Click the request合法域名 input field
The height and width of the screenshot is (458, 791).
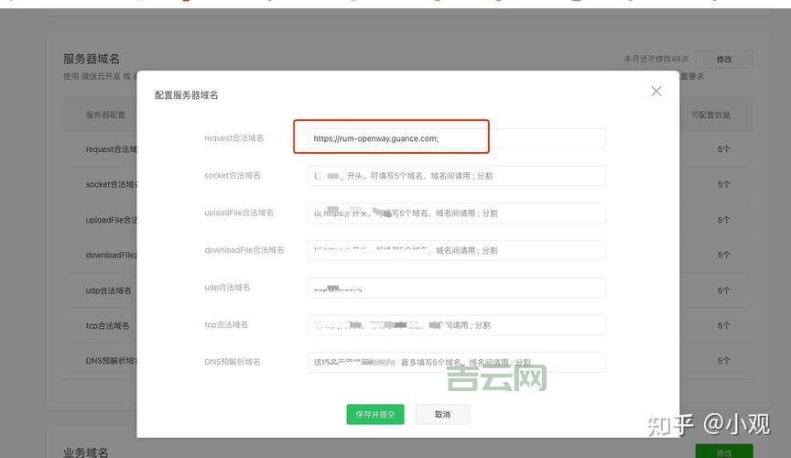[457, 138]
